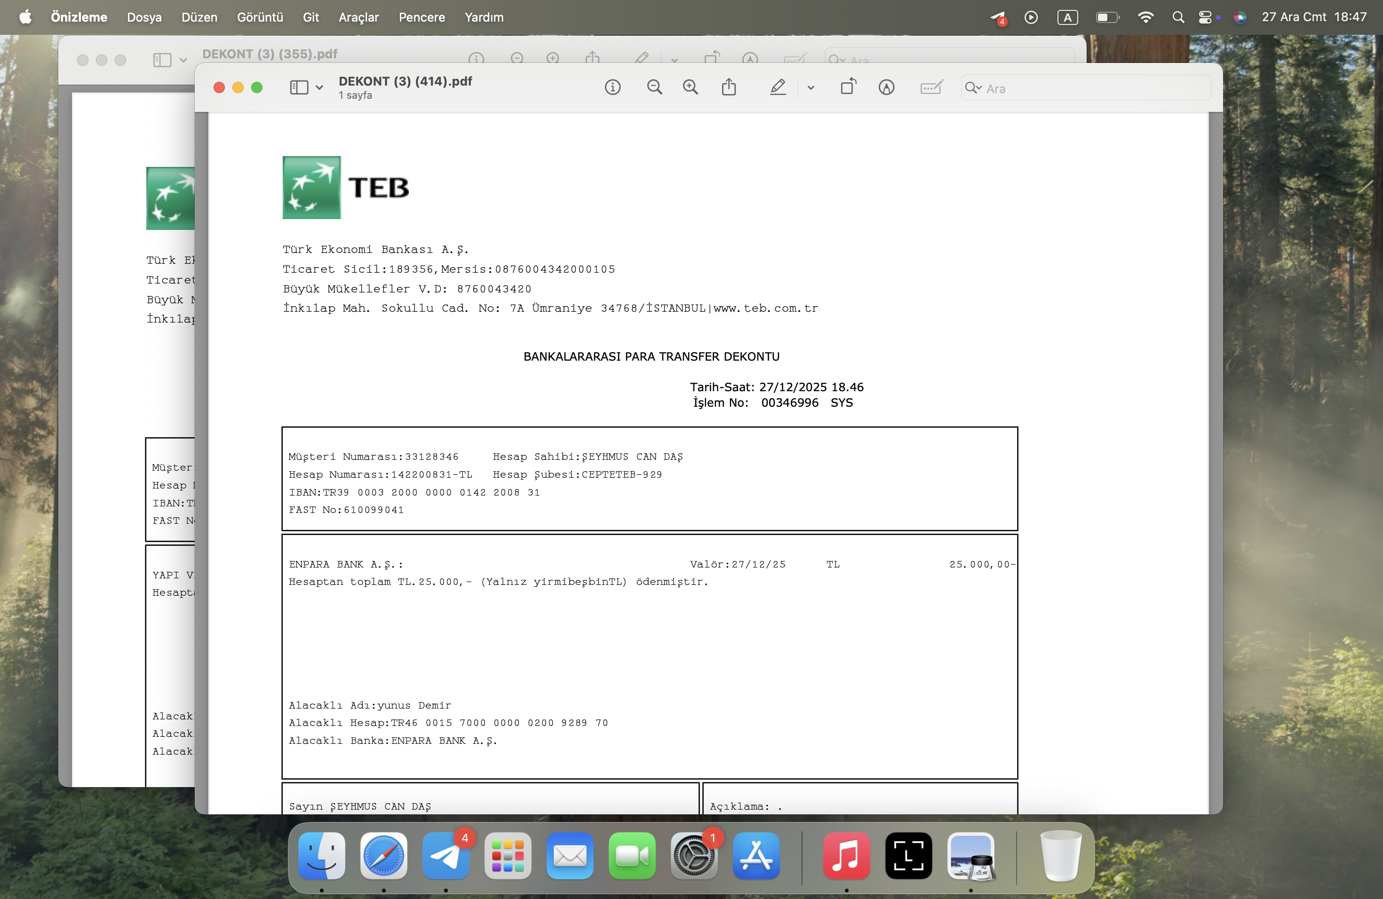Click the playback status menu bar icon
The width and height of the screenshot is (1383, 899).
[1031, 17]
